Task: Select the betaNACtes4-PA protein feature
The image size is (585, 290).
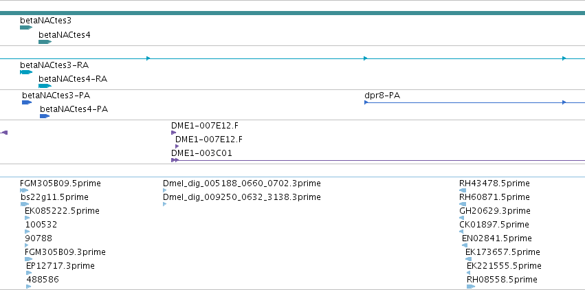Action: pyautogui.click(x=45, y=116)
